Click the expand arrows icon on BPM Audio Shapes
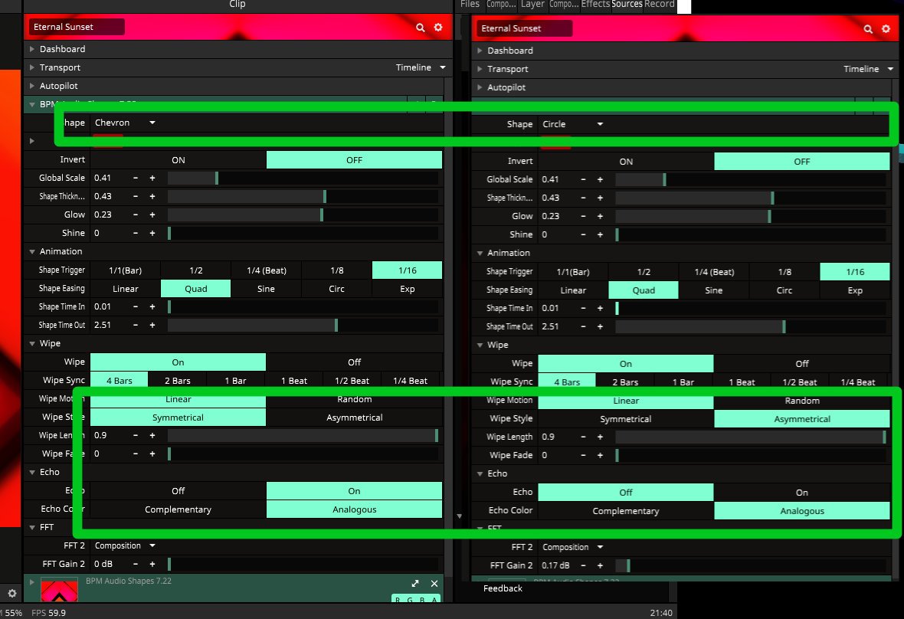 [415, 583]
